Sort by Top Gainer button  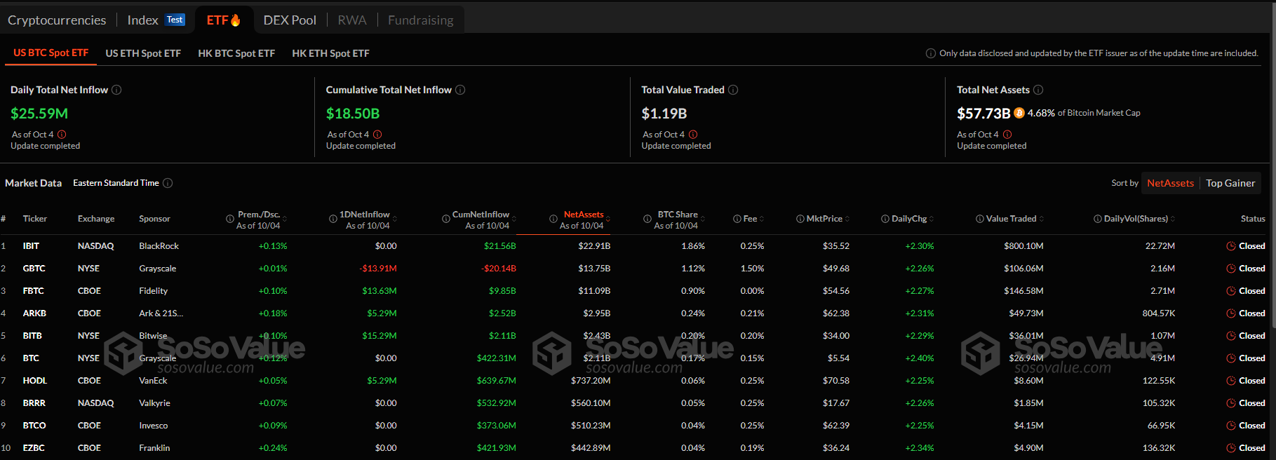coord(1230,183)
